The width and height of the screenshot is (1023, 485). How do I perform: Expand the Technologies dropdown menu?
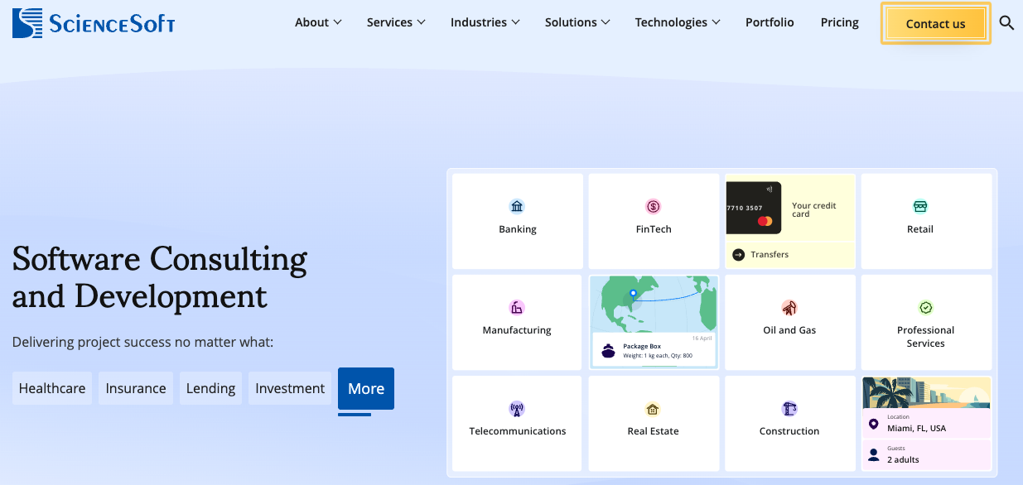[677, 22]
